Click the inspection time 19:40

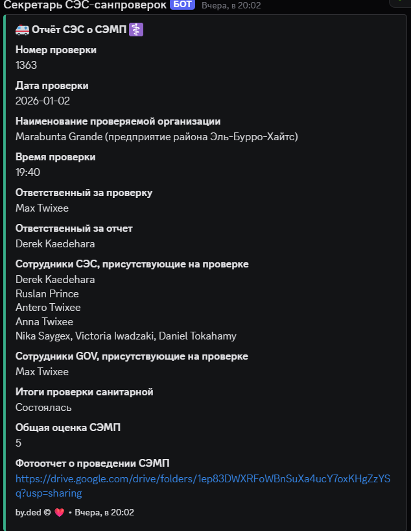point(28,172)
